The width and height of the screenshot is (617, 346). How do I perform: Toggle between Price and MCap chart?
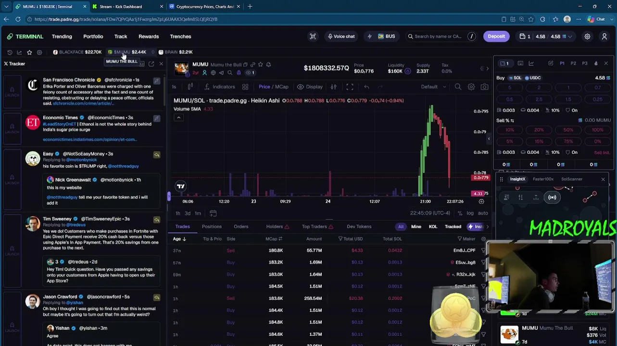pos(274,87)
